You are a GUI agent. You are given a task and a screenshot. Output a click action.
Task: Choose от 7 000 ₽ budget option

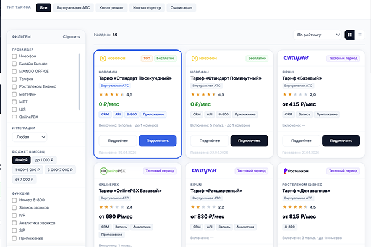[24, 180]
